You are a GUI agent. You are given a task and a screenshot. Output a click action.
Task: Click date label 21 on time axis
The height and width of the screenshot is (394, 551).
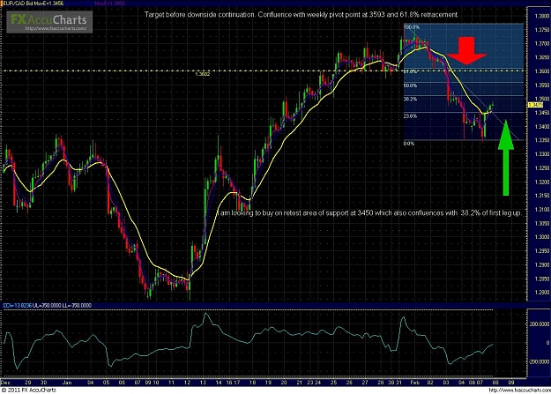(299, 383)
